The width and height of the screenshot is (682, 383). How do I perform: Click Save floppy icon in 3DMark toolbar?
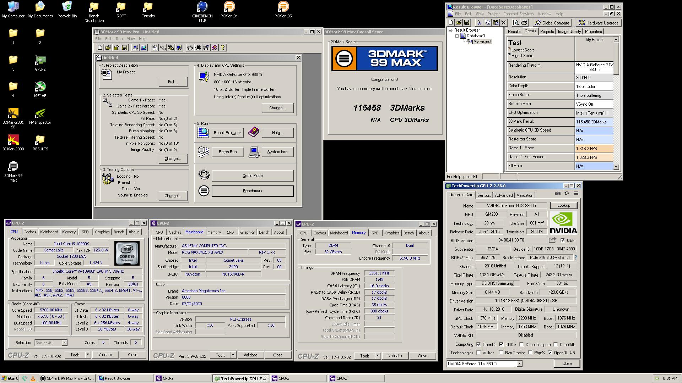click(x=124, y=48)
